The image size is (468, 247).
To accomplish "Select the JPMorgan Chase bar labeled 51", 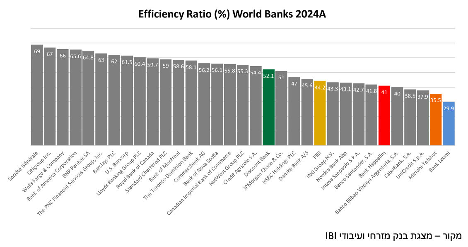I will tap(281, 108).
